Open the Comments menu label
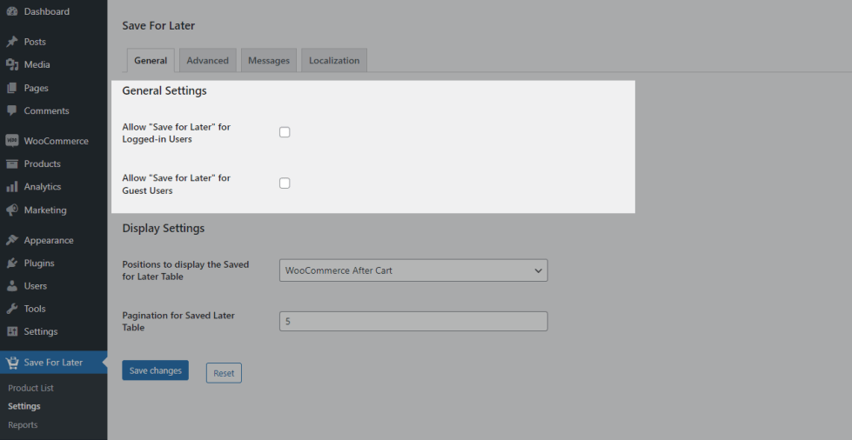The image size is (852, 440). click(46, 110)
